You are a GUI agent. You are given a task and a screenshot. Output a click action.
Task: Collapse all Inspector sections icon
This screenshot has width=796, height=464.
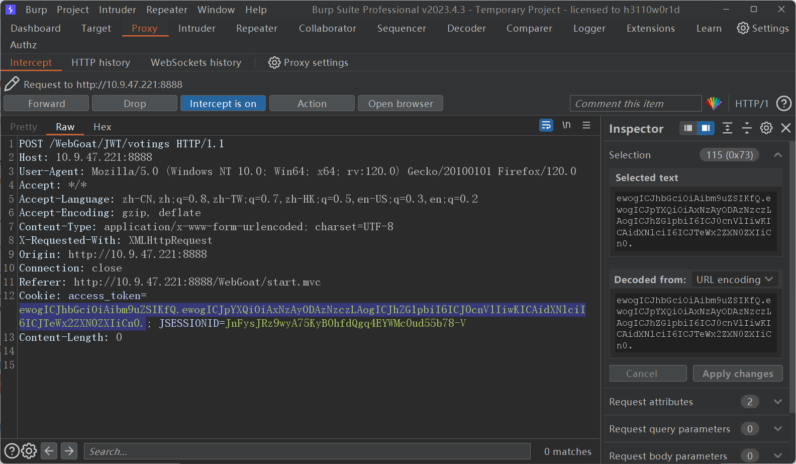747,128
